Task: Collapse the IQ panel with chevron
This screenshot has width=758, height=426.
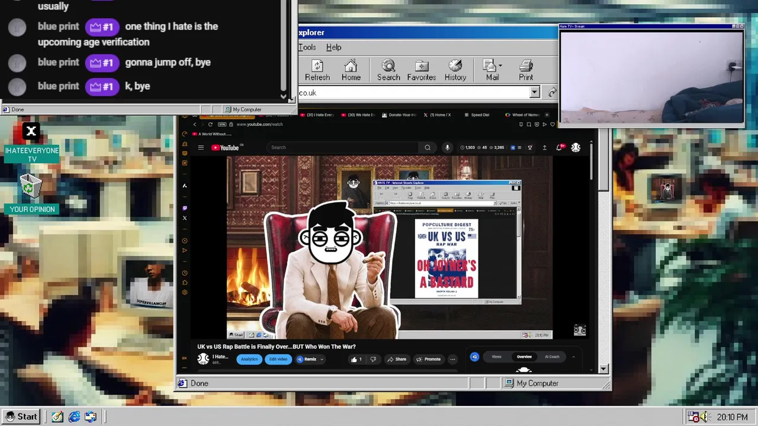Action: [573, 357]
